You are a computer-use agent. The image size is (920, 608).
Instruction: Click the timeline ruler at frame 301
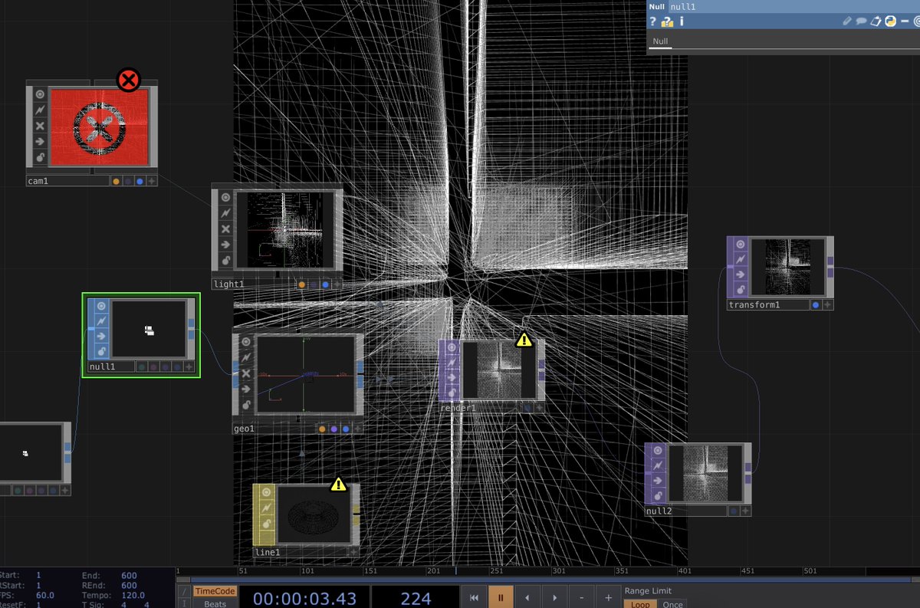coord(559,571)
